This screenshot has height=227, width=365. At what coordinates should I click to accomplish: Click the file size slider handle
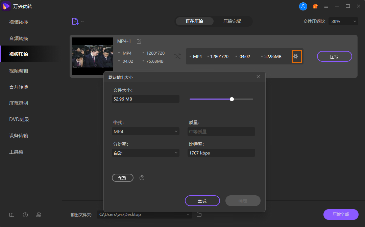click(232, 99)
